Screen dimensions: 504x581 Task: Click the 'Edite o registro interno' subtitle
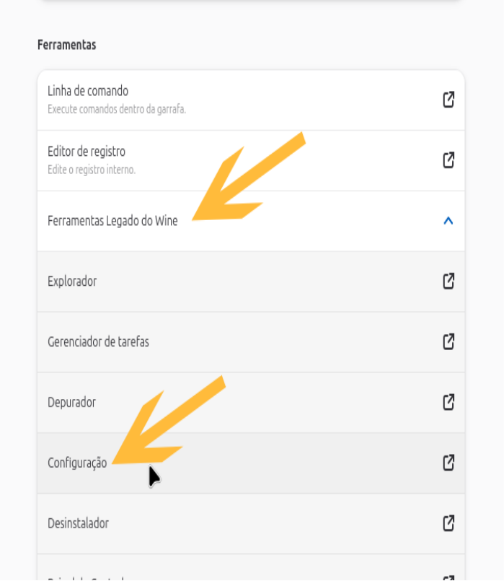(x=92, y=170)
